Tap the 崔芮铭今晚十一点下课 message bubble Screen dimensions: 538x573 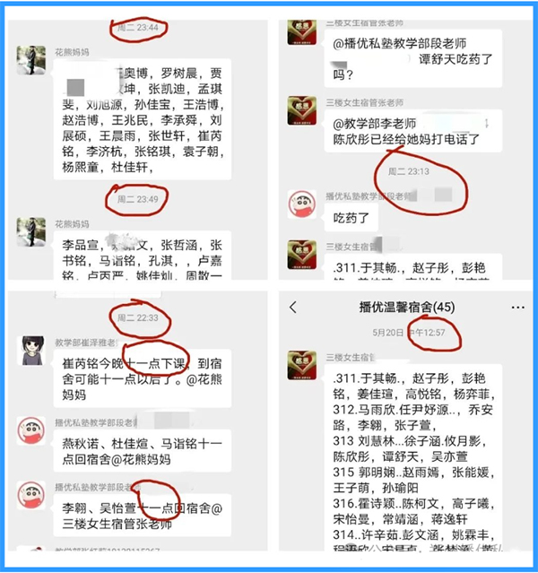coord(143,378)
